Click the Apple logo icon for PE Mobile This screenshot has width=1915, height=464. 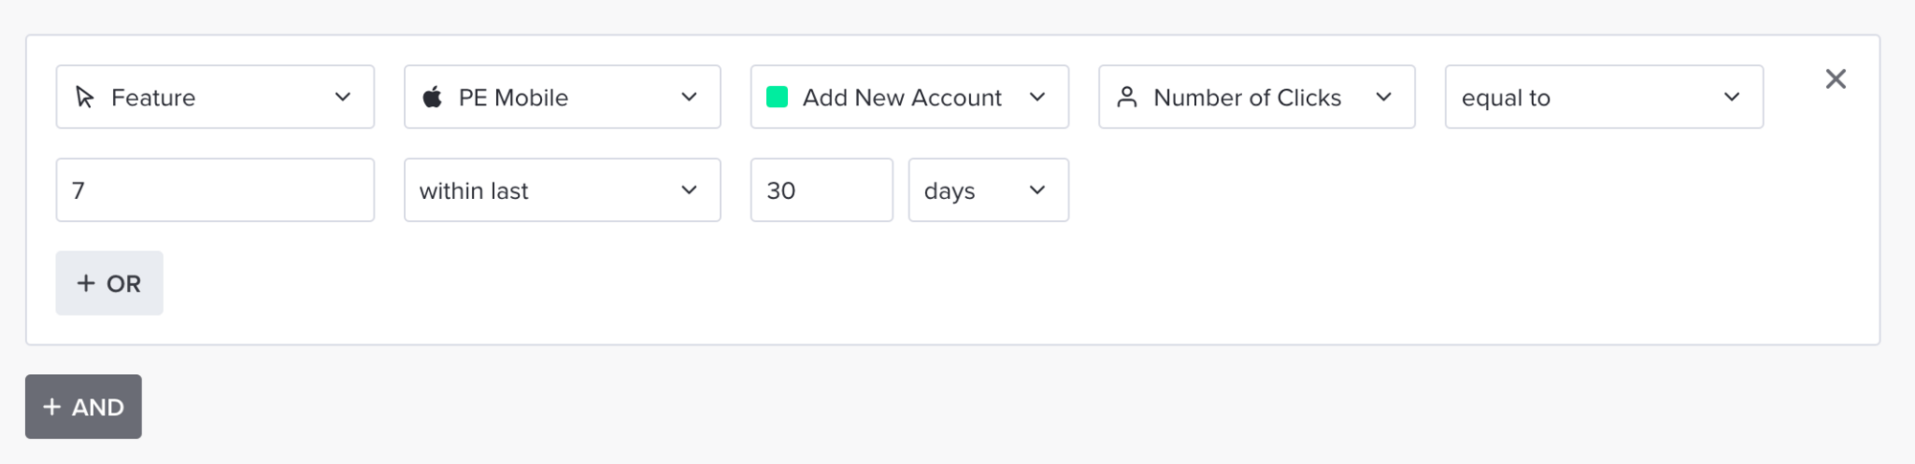(x=433, y=97)
